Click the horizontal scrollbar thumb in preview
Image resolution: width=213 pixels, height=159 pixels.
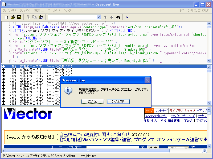[88, 151]
